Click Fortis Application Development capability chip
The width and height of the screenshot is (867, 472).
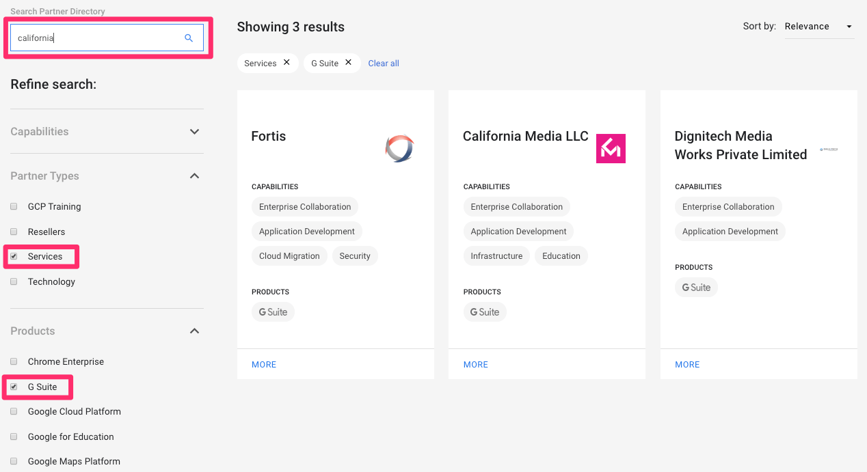pos(307,232)
